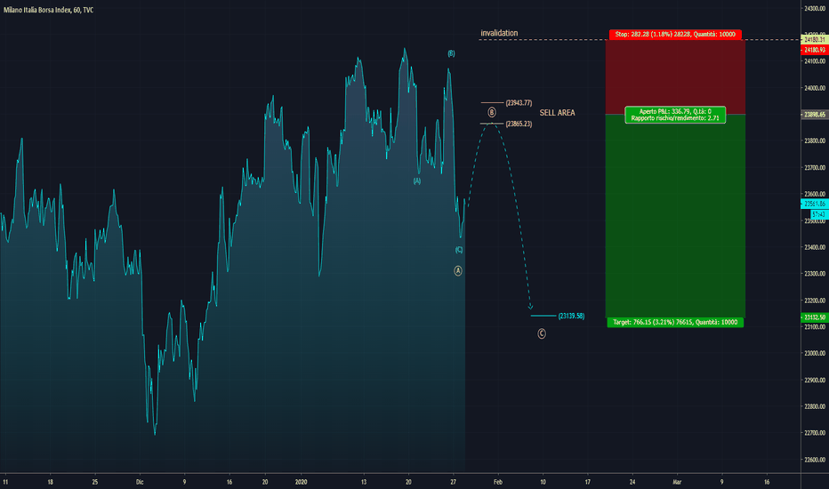Select the 'invalidation' label on the dashed line
Viewport: 829px width, 489px height.
coord(499,33)
